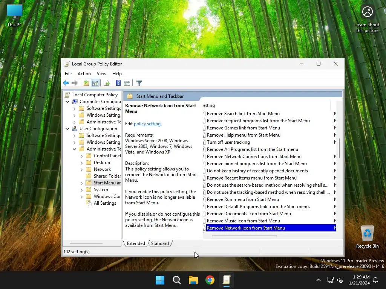Collapse the User Configuration node
This screenshot has width=386, height=289.
67,129
